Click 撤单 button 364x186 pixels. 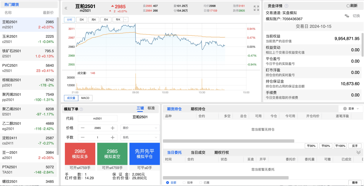355,183
